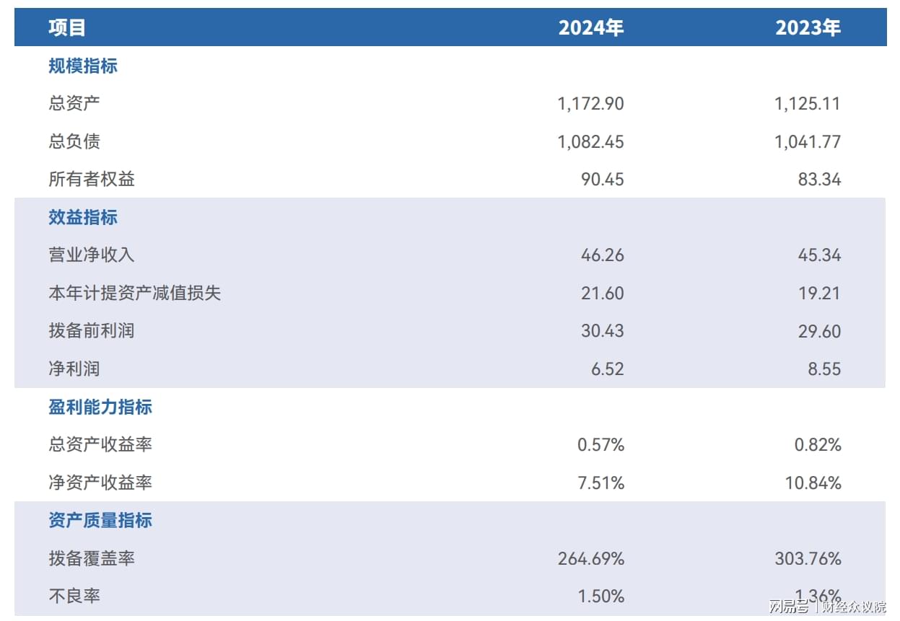
Task: Select the 总资产收益率 row label
Action: pyautogui.click(x=100, y=444)
